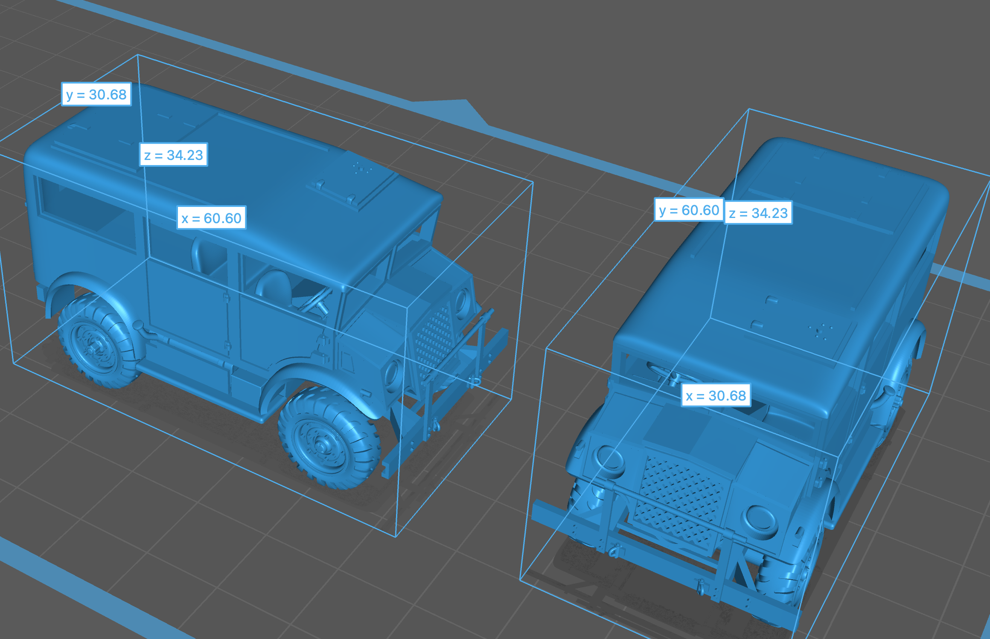Click the right truck's 'z = 34.23' label
The image size is (990, 639).
tap(758, 213)
